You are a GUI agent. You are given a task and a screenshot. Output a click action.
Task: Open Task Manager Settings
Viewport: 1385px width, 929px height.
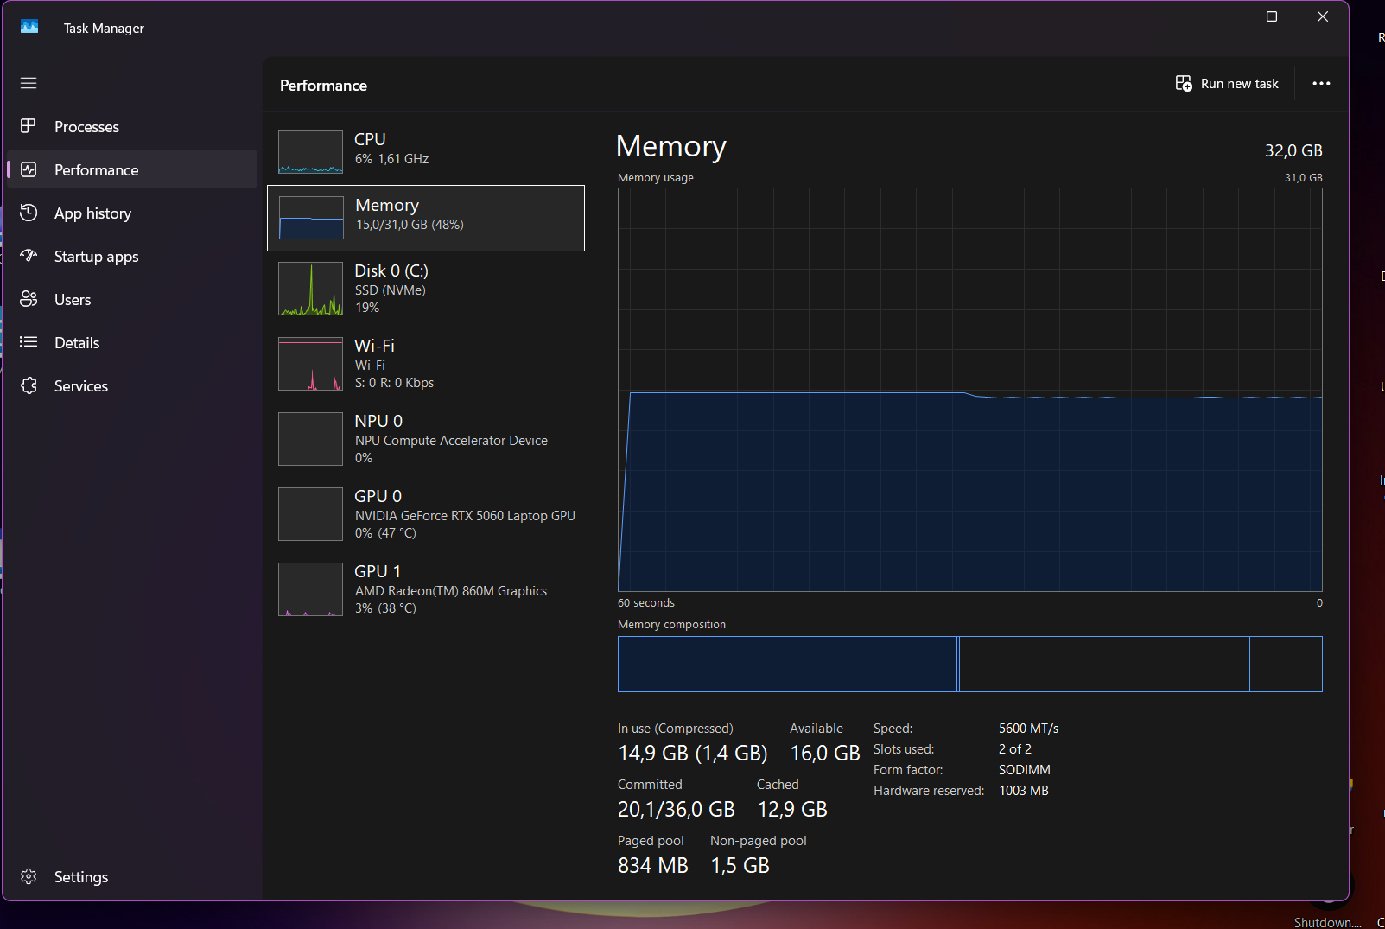click(132, 876)
